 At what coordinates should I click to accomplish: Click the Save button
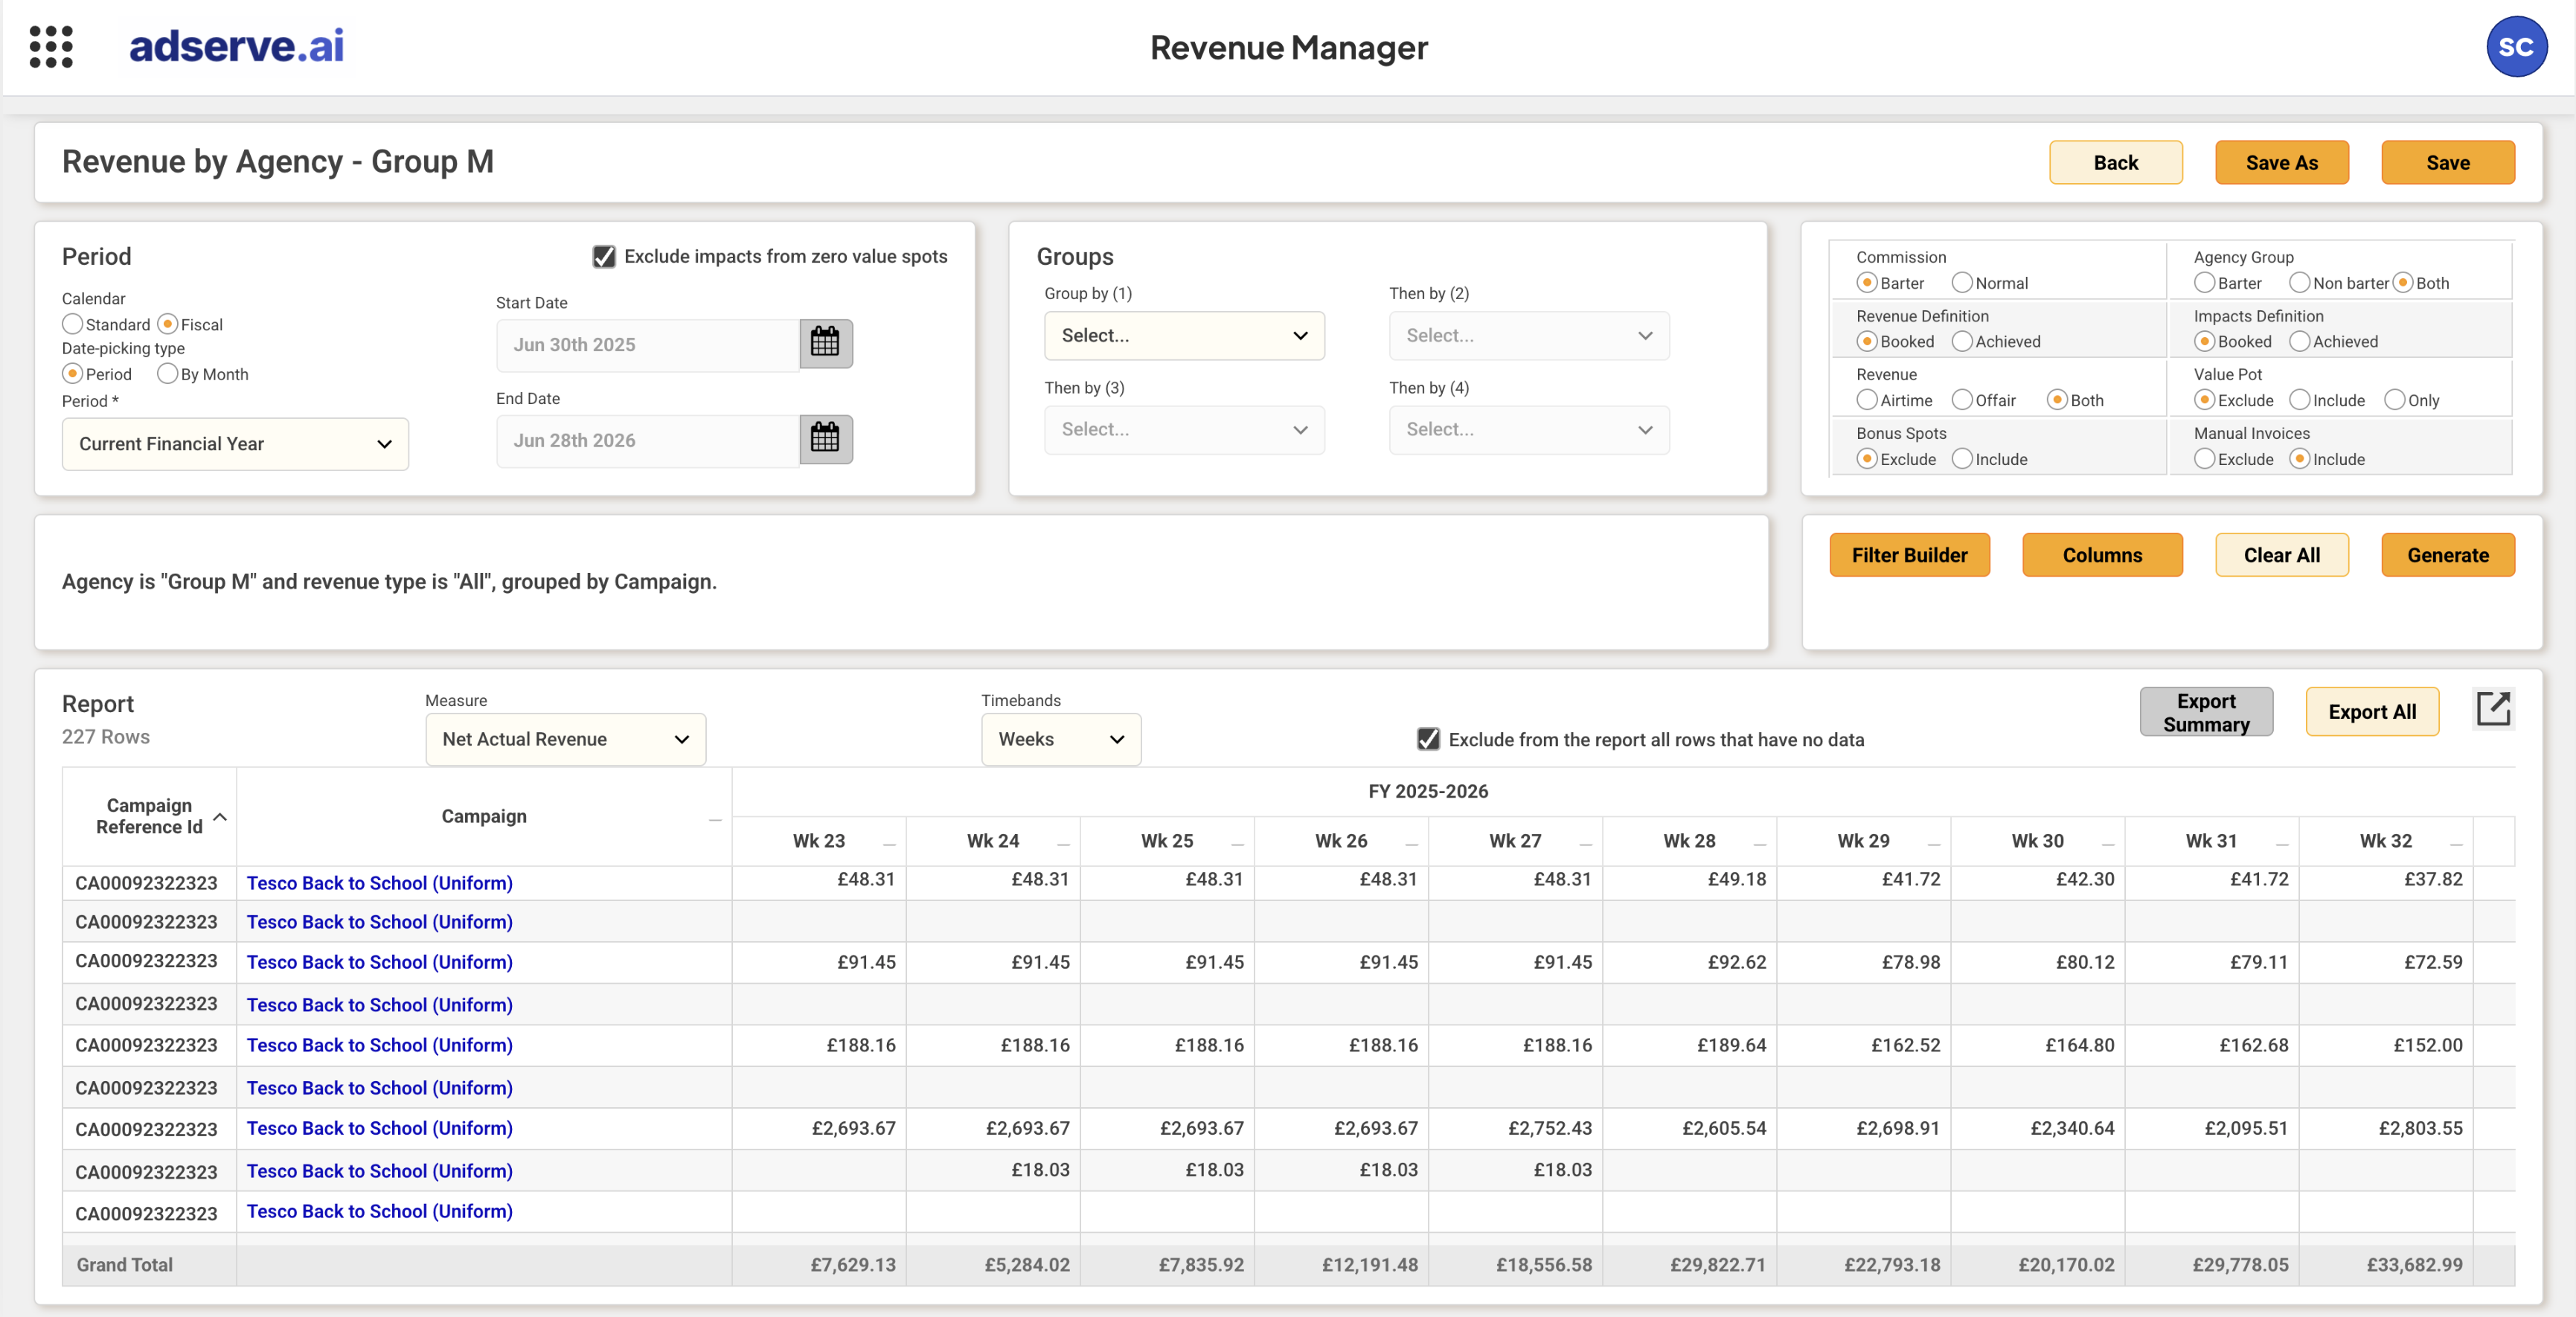pos(2448,162)
